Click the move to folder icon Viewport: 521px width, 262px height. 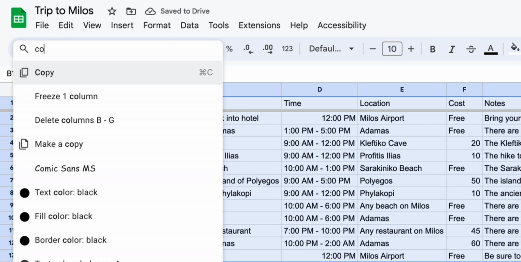[x=131, y=11]
